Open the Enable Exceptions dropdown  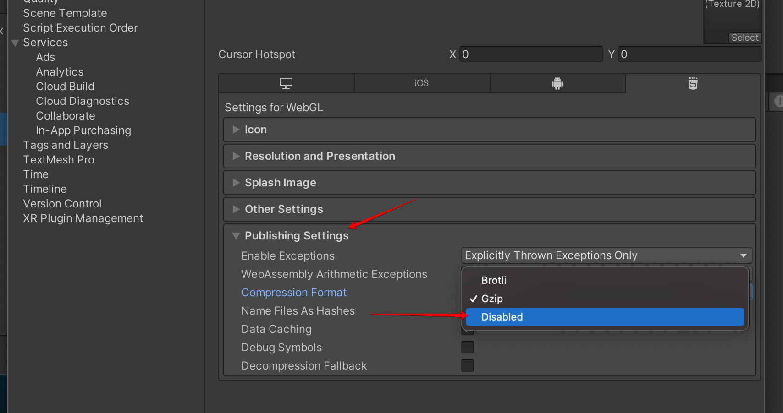607,255
